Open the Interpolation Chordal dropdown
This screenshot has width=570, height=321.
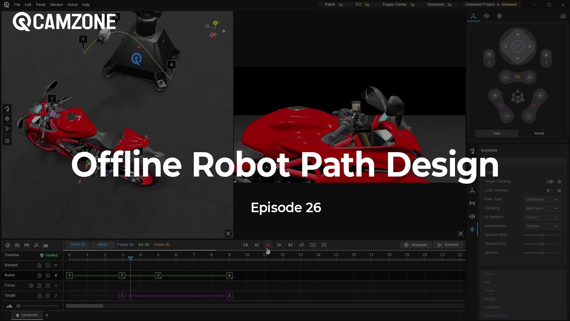[542, 226]
